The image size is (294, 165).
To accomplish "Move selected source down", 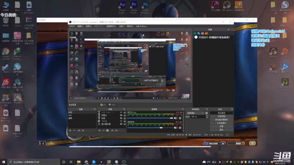I will (116, 131).
